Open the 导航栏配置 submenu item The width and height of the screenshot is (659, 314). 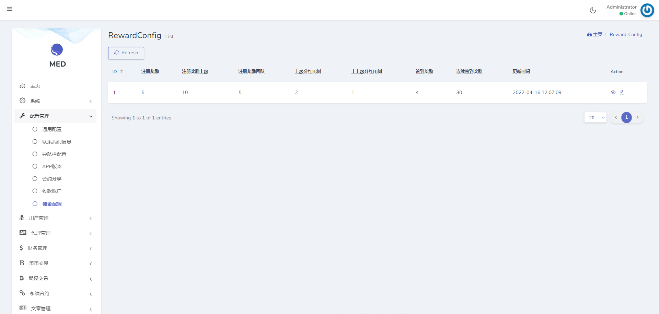[x=54, y=154]
